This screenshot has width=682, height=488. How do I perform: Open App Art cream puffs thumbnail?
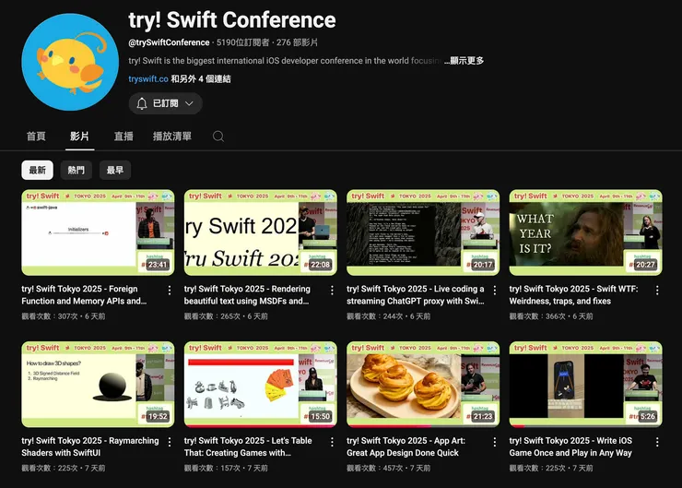click(x=423, y=385)
